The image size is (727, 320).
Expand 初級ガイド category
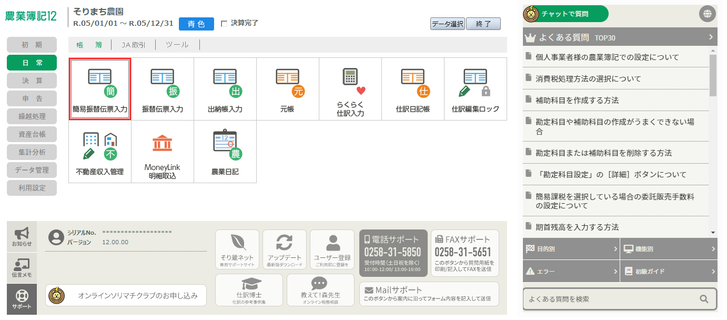click(669, 272)
